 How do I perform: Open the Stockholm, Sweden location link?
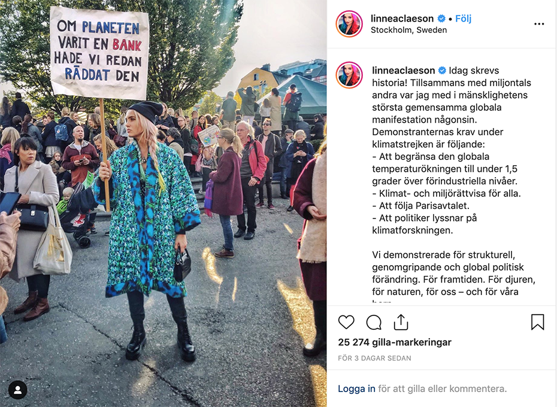(409, 30)
